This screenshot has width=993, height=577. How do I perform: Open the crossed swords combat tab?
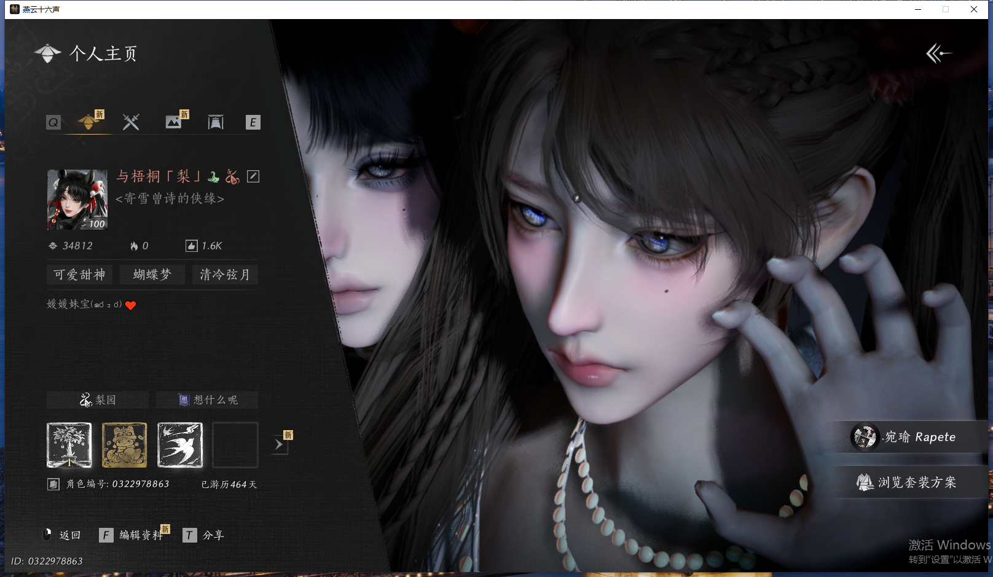(131, 122)
